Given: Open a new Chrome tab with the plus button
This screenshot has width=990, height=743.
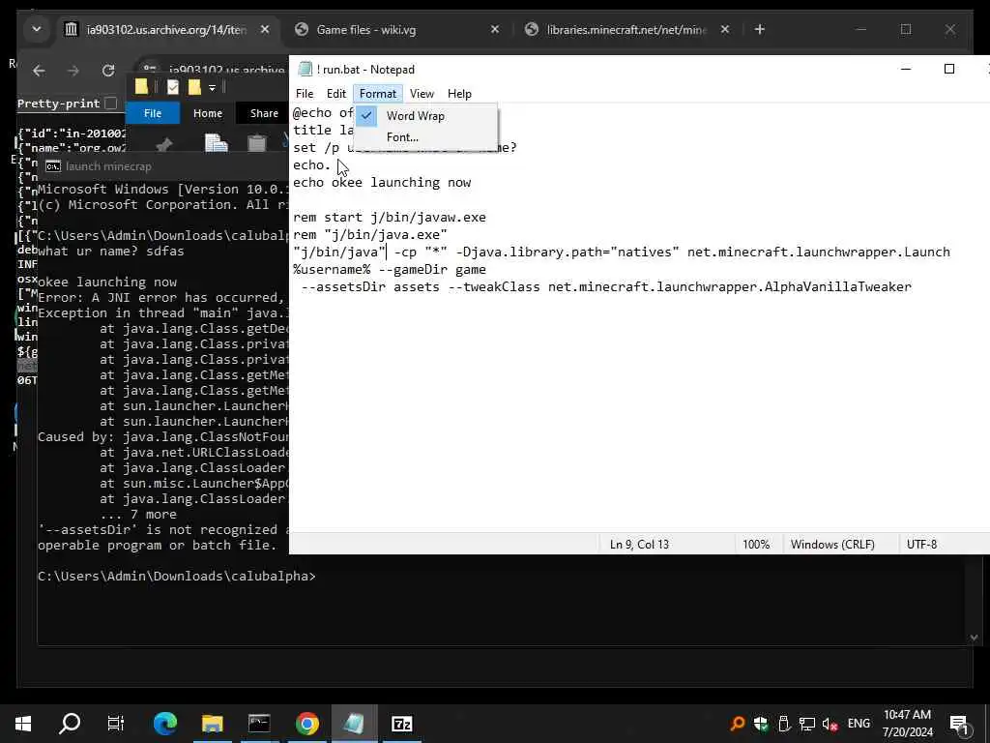Looking at the screenshot, I should (x=760, y=29).
